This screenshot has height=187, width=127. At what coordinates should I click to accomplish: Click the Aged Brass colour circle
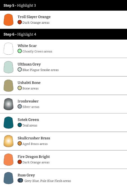point(20,144)
